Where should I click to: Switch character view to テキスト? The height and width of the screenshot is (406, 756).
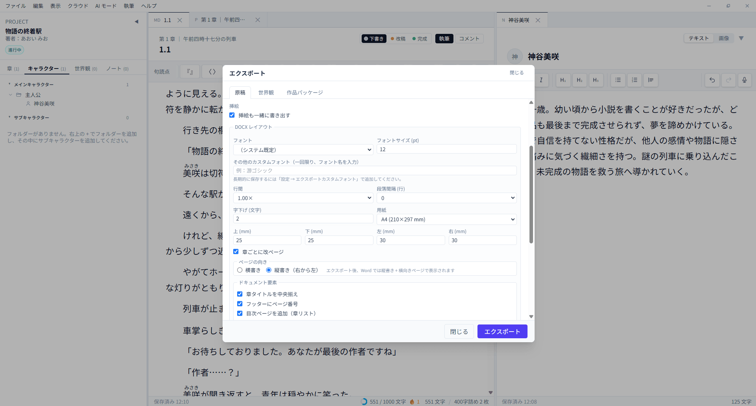[699, 38]
